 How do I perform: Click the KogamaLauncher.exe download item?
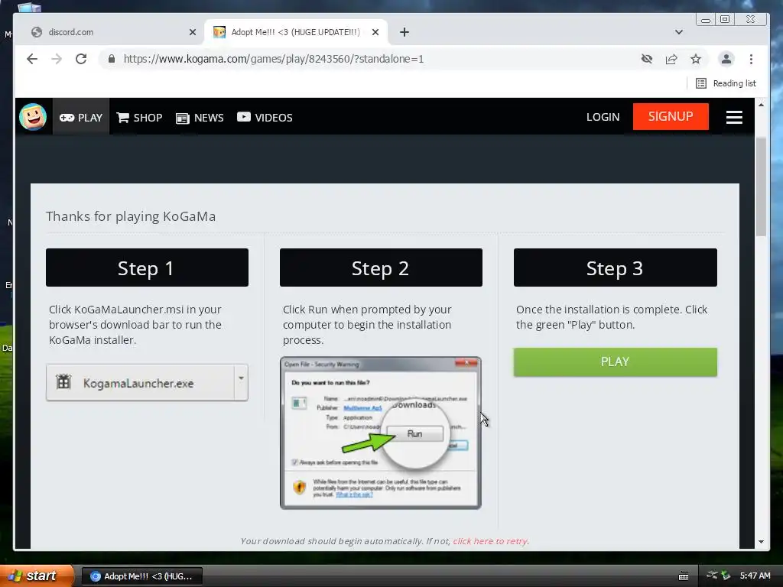pyautogui.click(x=140, y=383)
